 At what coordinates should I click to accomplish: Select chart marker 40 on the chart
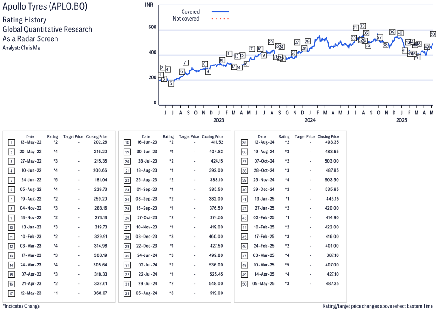tap(400, 33)
